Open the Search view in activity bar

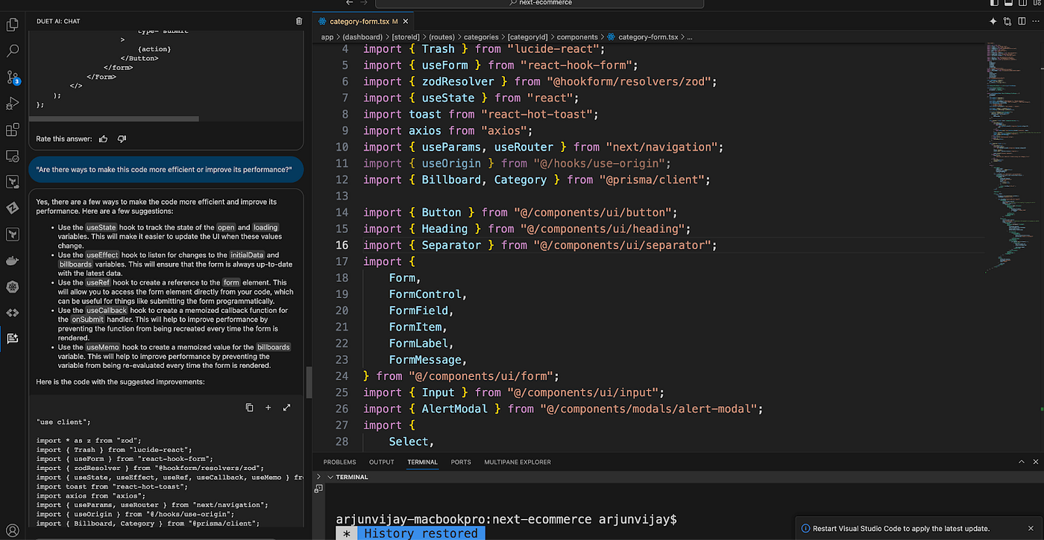click(12, 51)
